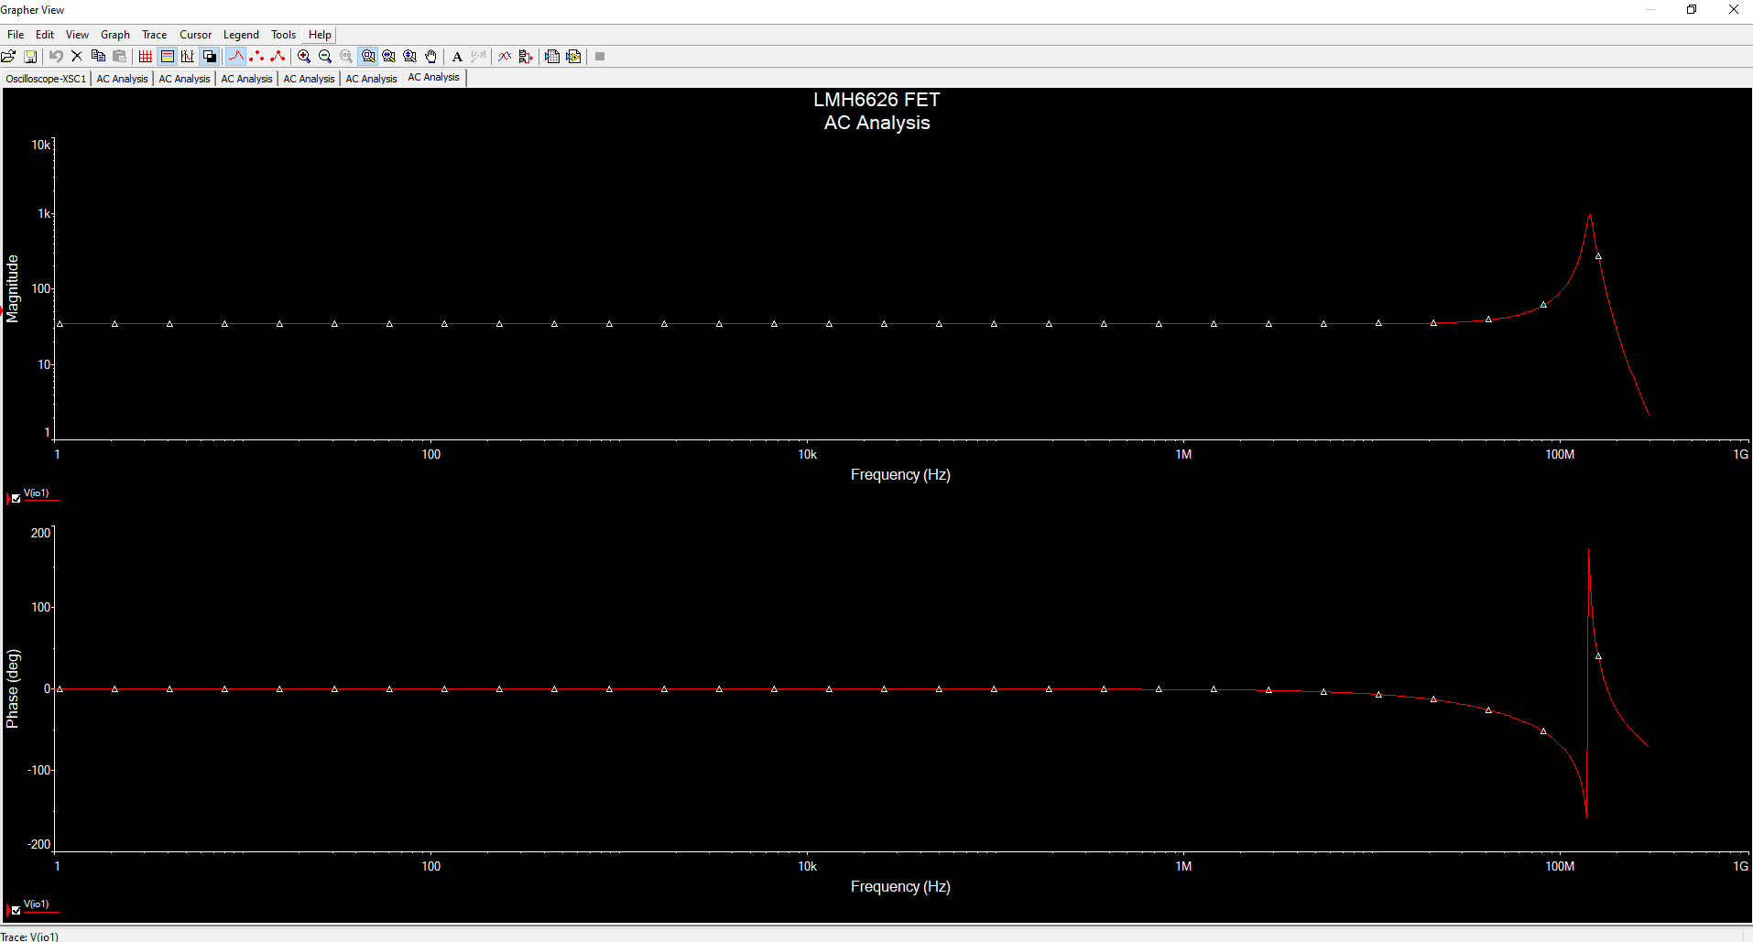Click the Paste toolbar icon

[119, 57]
